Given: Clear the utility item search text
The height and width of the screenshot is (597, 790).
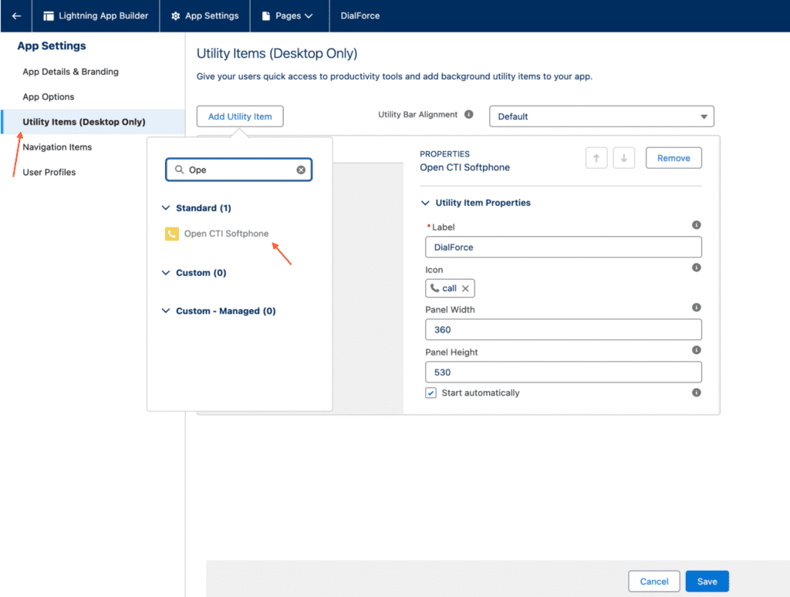Looking at the screenshot, I should coord(301,170).
